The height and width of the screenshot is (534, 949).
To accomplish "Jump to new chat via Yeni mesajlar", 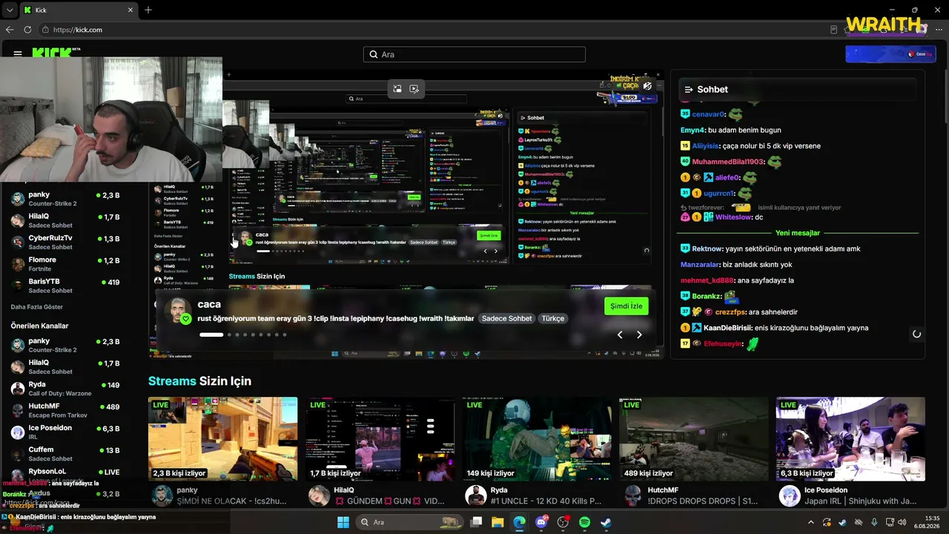I will coord(798,233).
